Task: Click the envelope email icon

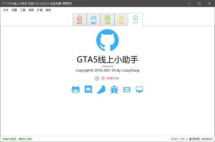Action: pos(127,90)
